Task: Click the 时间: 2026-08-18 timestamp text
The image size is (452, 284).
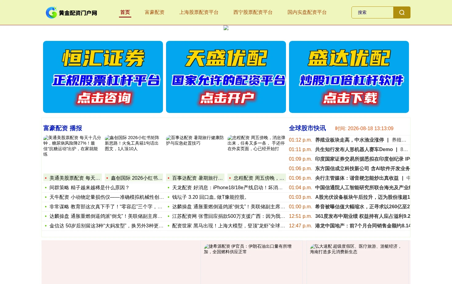Action: (364, 128)
